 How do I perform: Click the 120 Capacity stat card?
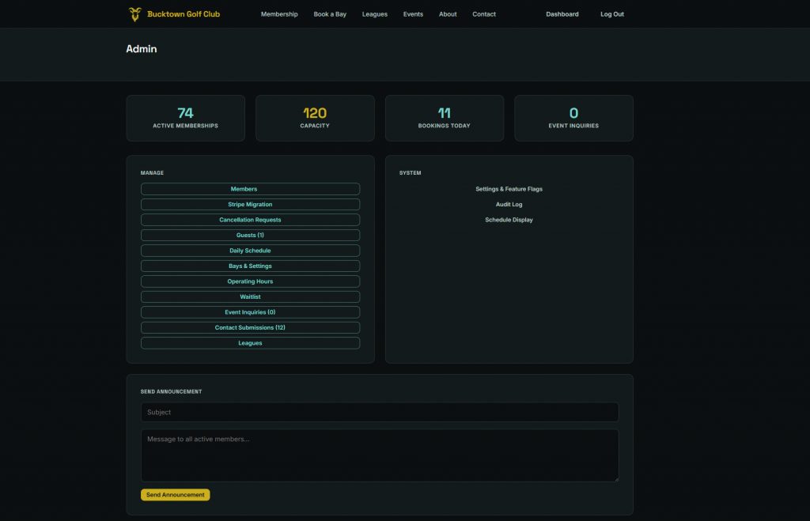click(x=315, y=119)
